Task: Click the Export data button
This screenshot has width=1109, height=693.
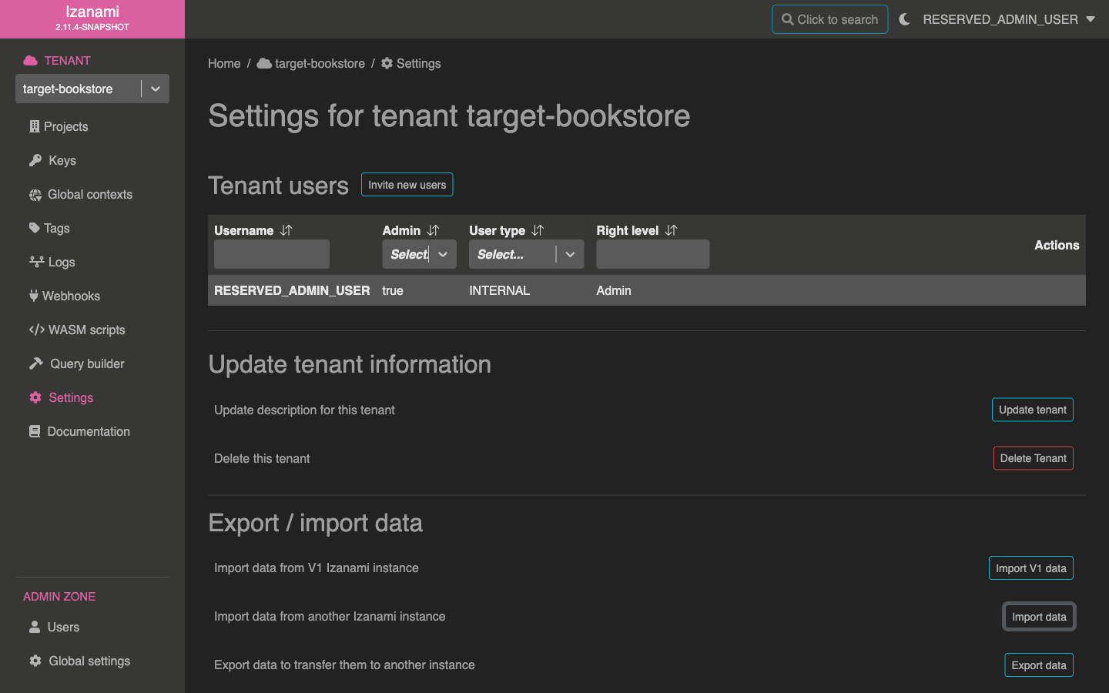Action: click(x=1038, y=665)
